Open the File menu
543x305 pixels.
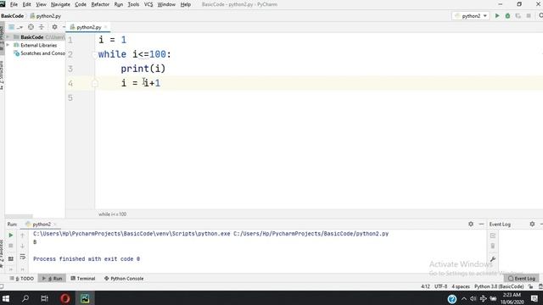click(14, 4)
